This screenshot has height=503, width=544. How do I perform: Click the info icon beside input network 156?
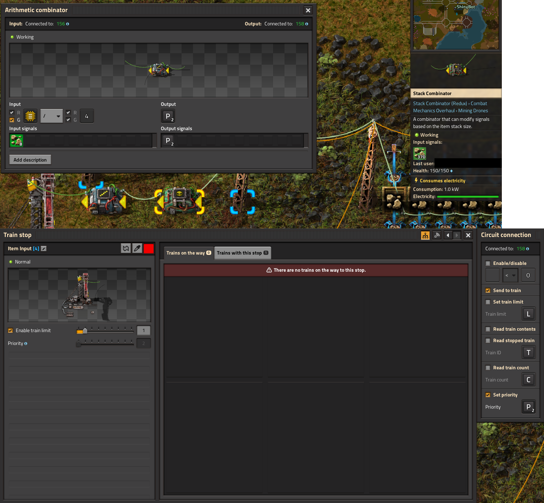(x=68, y=24)
